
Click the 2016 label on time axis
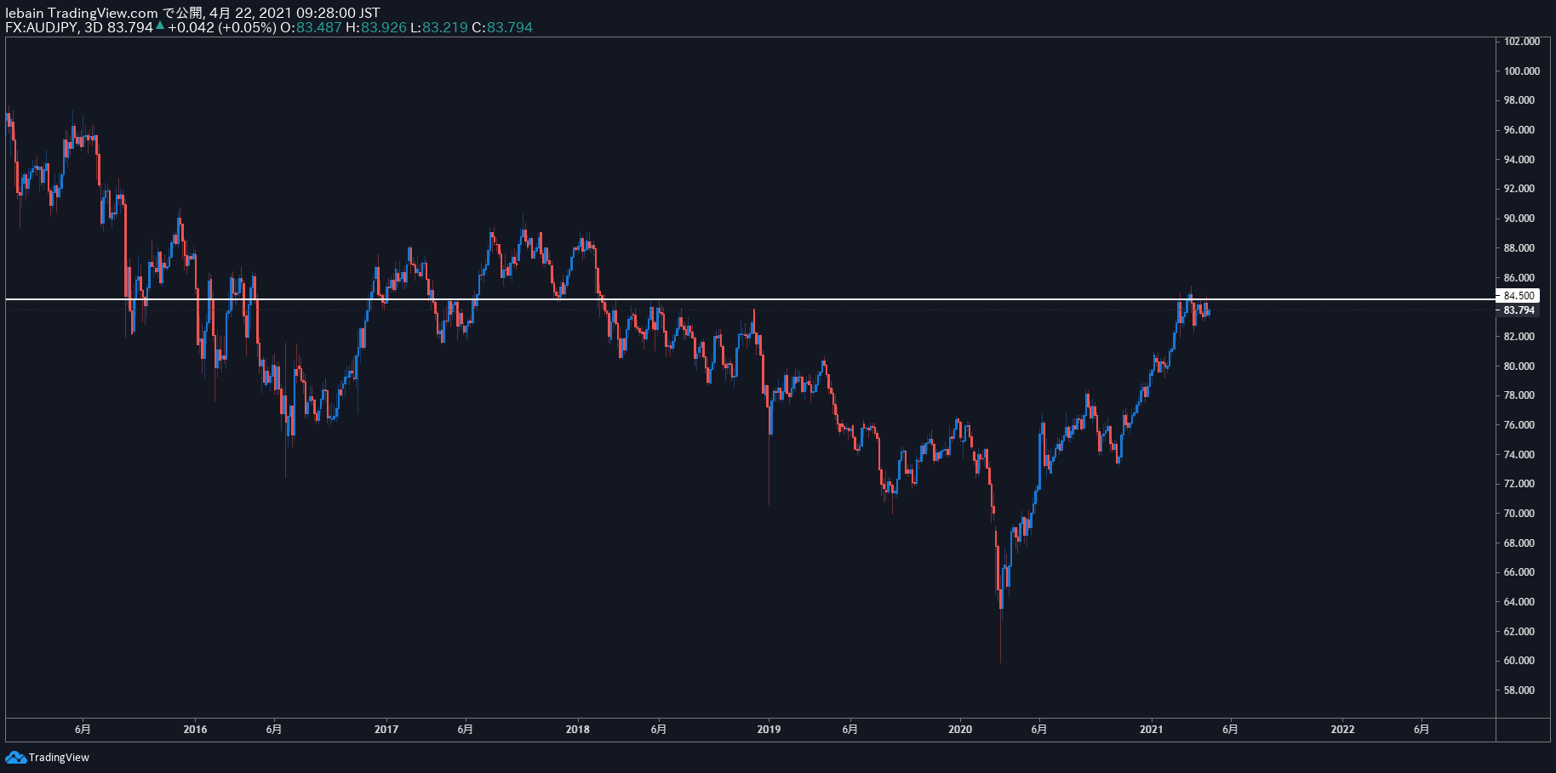pyautogui.click(x=195, y=729)
